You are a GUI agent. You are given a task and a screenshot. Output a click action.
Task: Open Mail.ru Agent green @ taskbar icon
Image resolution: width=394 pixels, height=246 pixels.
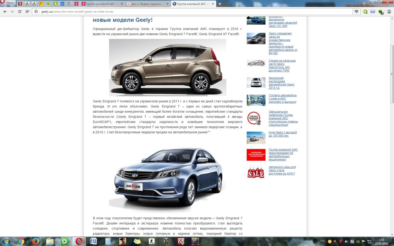(x=64, y=241)
